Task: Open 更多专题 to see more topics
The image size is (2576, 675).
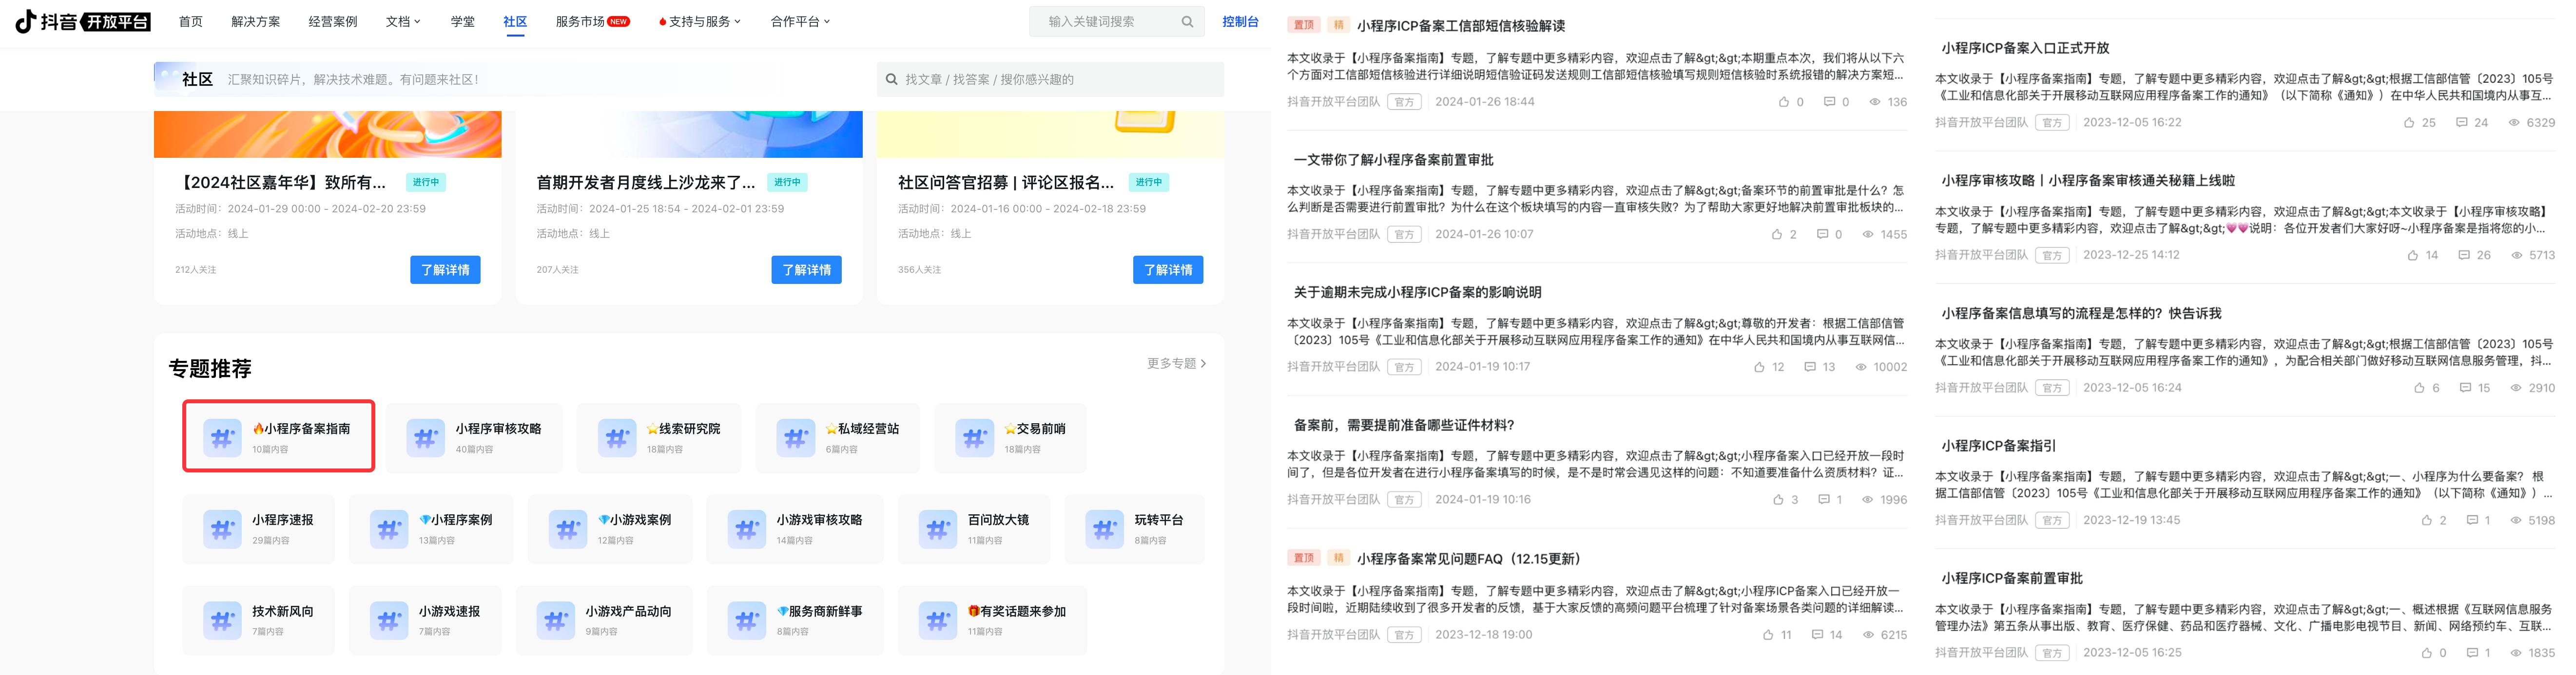Action: 1176,363
